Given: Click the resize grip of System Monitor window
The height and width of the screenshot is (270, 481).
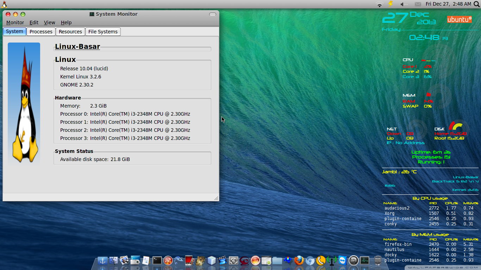Looking at the screenshot, I should [x=216, y=199].
